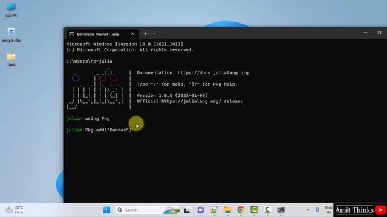
Task: Select the folder icon on the desktop
Action: pyautogui.click(x=11, y=59)
